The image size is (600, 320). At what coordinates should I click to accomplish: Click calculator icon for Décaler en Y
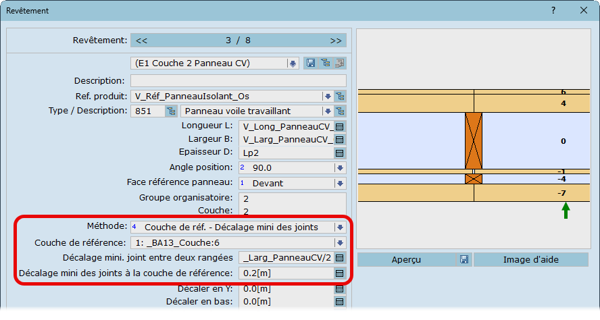point(340,289)
